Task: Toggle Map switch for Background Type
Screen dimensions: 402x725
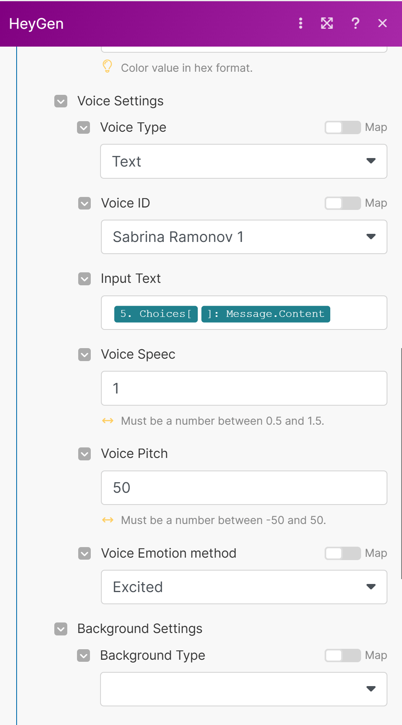Action: tap(342, 655)
